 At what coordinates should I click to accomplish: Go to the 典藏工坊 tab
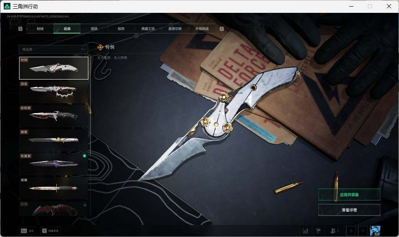coord(148,29)
